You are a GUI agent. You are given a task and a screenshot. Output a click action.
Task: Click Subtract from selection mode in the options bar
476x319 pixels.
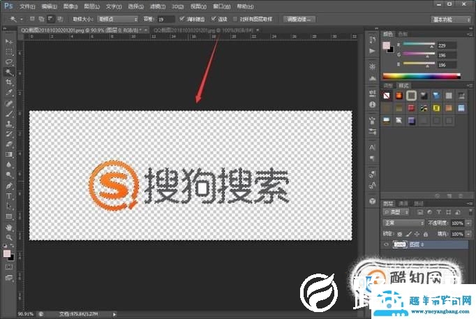pyautogui.click(x=51, y=19)
